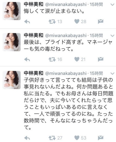Open avatar photo on third tweet
Viewport: 116px width, 142px height.
tap(12, 80)
